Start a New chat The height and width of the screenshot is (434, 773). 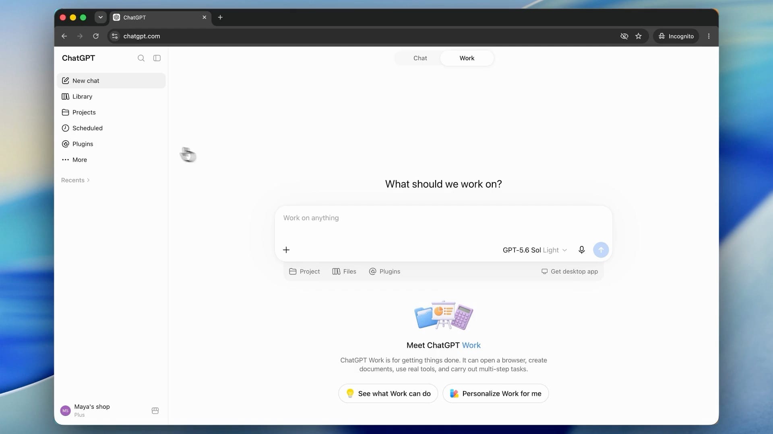[111, 81]
